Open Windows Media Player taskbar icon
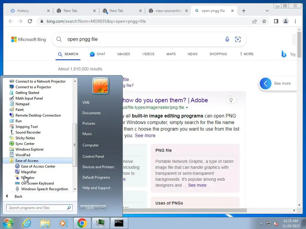Viewport: 306px width, 229px height. click(x=63, y=223)
